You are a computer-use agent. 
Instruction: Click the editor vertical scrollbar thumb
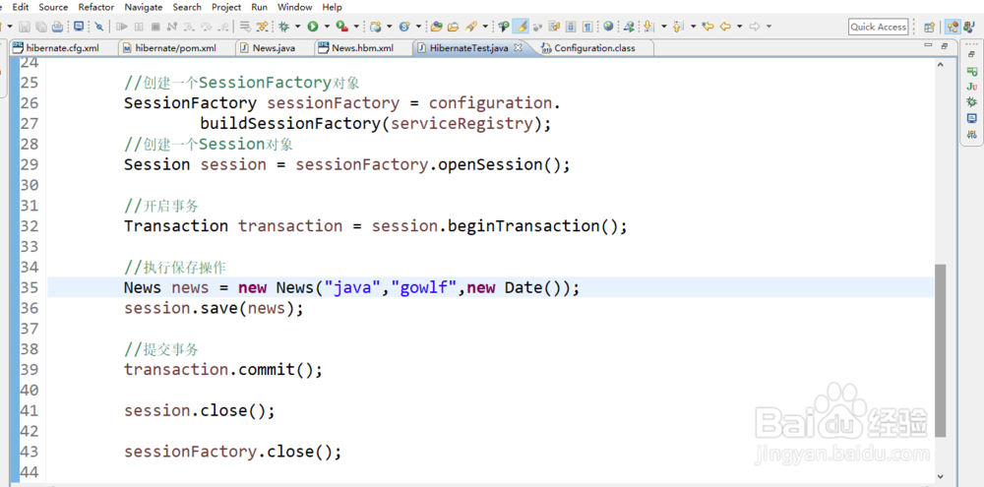[x=940, y=350]
